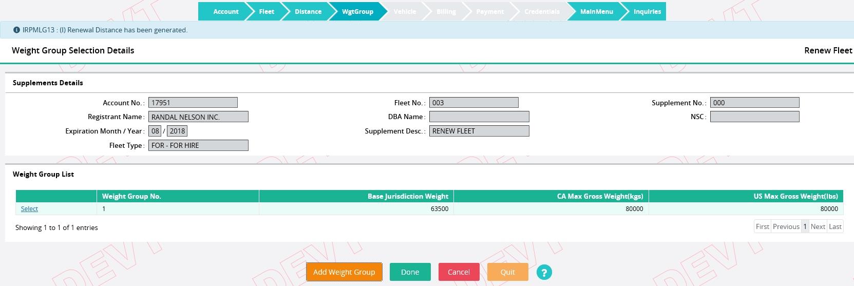
Task: Click the Weight Group Selection Details title
Action: tap(73, 50)
